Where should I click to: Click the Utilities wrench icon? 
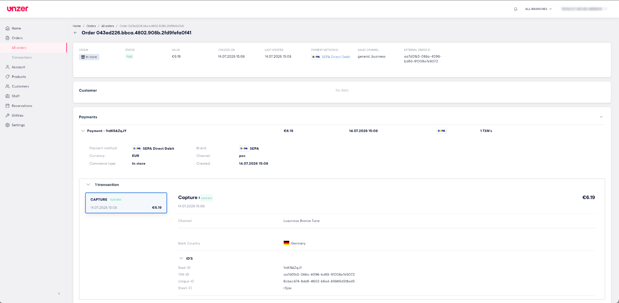(7, 115)
